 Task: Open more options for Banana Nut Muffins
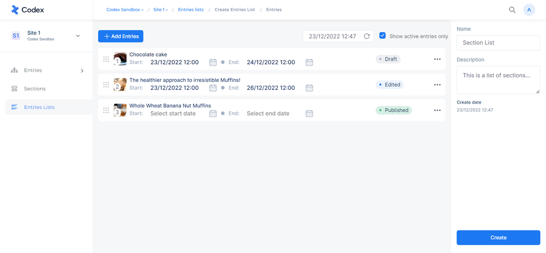click(x=437, y=110)
